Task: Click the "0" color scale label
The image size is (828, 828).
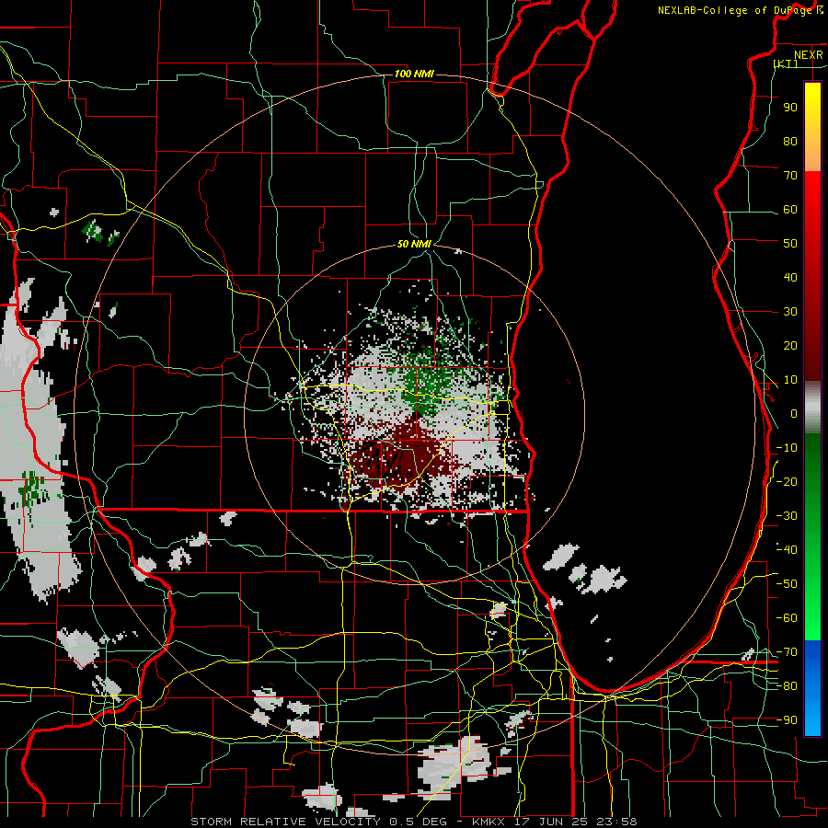Action: coord(794,413)
